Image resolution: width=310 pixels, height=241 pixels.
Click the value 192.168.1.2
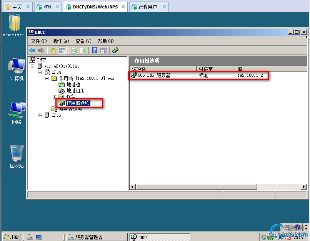pos(250,75)
